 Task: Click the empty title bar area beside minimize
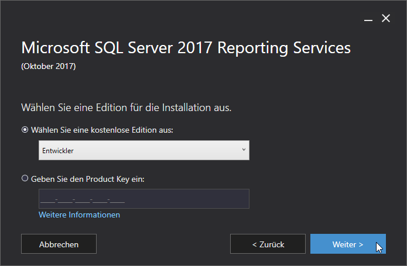176,18
